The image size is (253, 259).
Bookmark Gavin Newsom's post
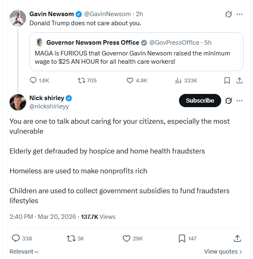pos(227,80)
